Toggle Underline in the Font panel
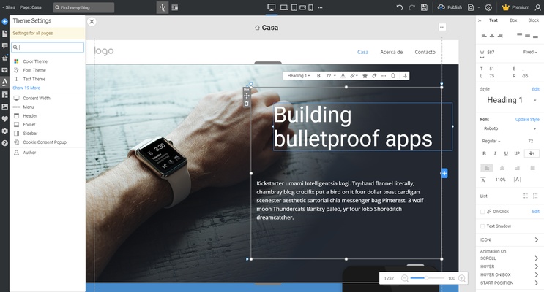The image size is (544, 292). [506, 153]
